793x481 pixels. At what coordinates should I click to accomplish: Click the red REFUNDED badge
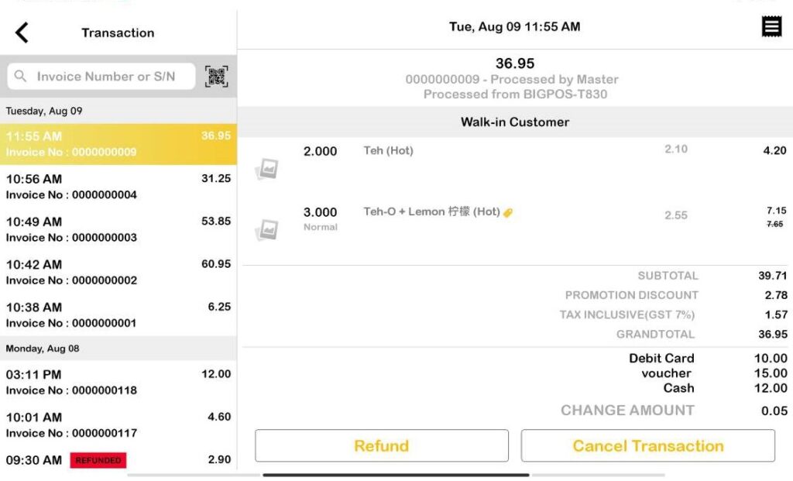tap(98, 460)
